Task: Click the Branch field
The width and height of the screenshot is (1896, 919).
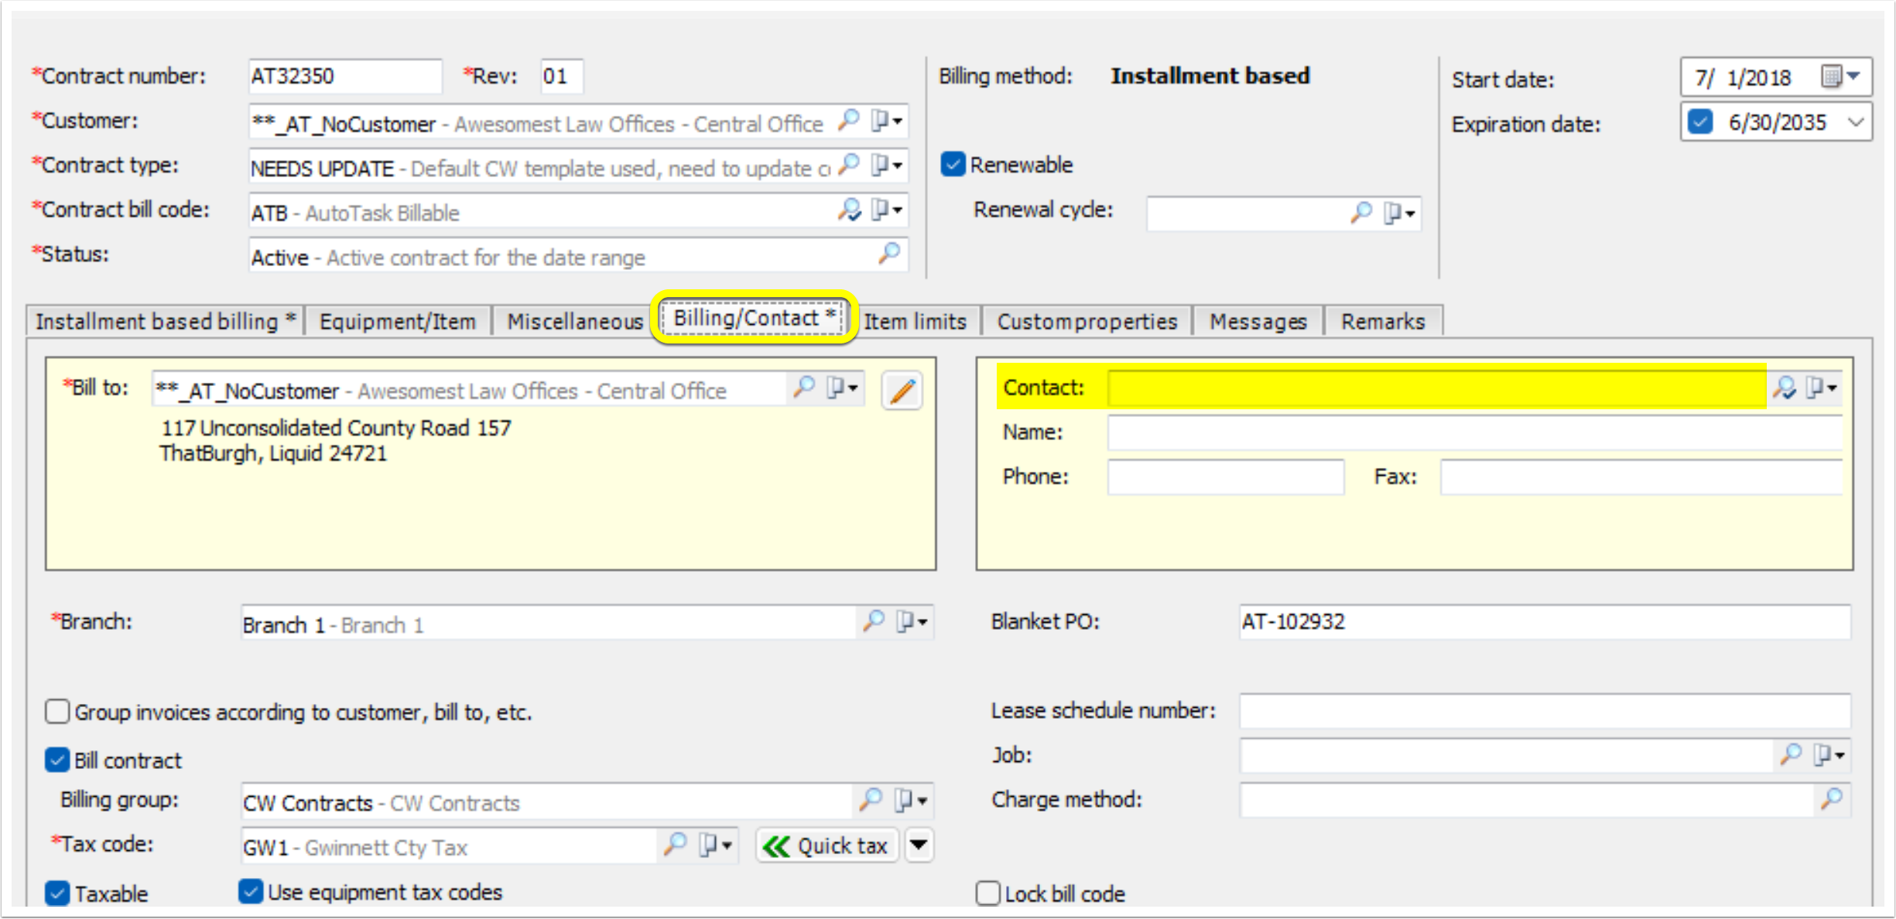Action: (548, 623)
